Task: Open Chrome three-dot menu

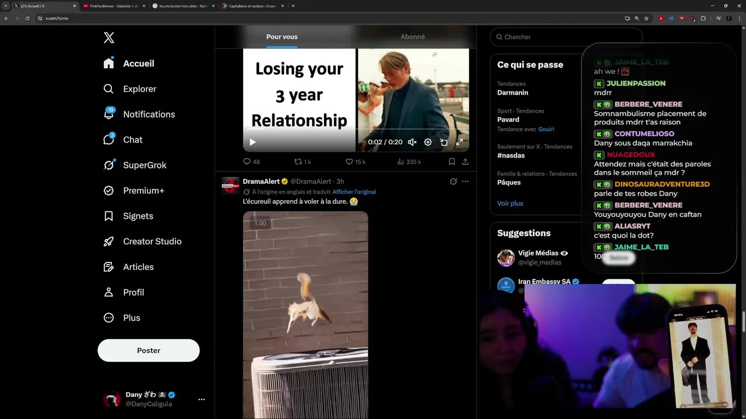Action: click(739, 18)
